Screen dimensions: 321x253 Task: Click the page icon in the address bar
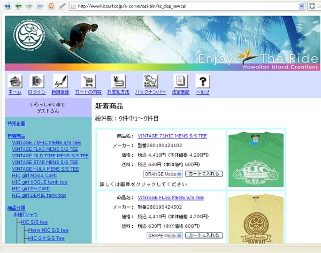tap(73, 6)
